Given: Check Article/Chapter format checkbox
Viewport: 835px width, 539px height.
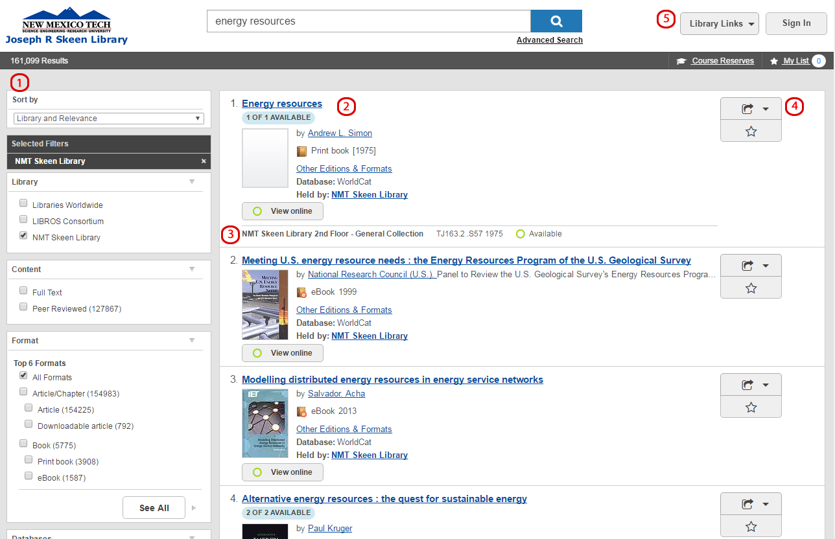Looking at the screenshot, I should tap(23, 392).
